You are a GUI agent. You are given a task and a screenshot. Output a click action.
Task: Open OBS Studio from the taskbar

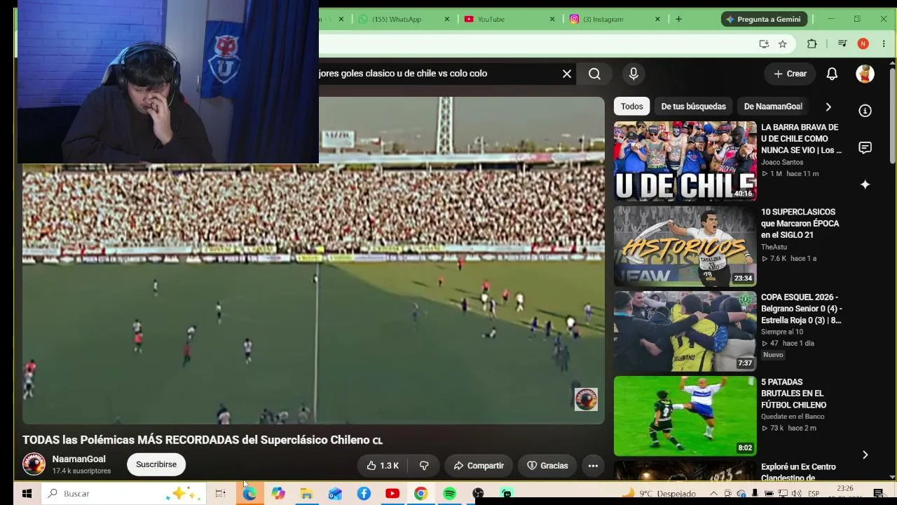[478, 494]
